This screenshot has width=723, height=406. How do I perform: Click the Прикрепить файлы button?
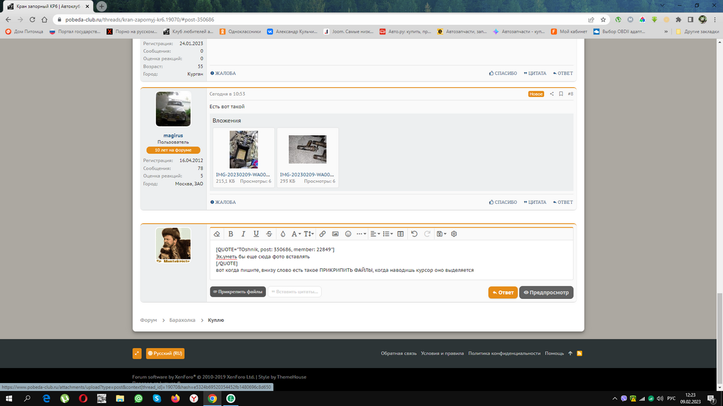point(237,292)
